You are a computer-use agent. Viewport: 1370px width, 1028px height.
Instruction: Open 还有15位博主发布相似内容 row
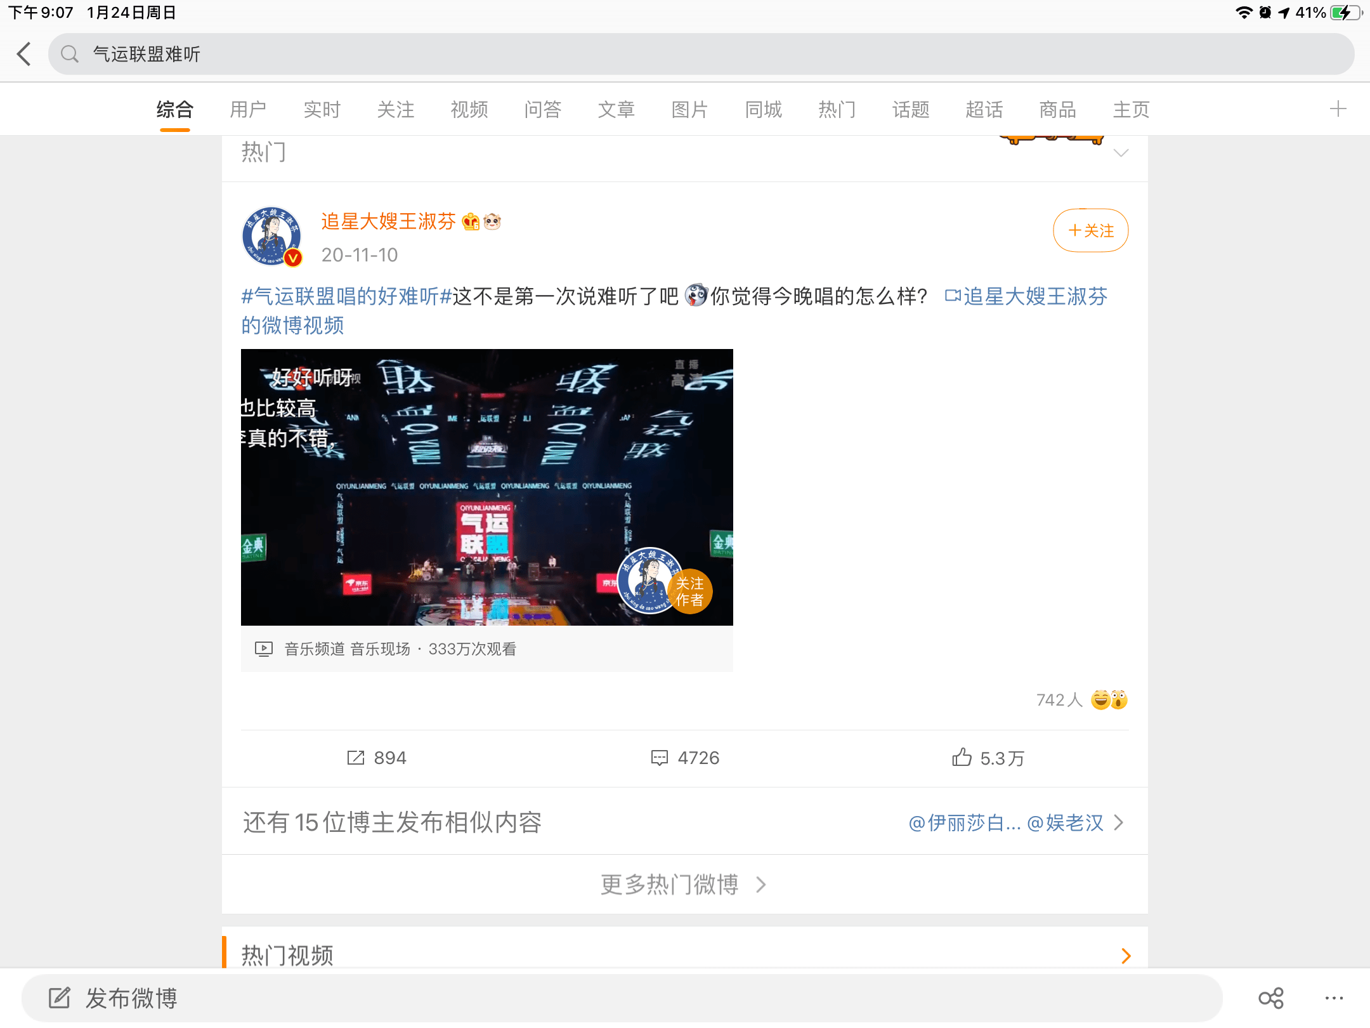tap(685, 822)
